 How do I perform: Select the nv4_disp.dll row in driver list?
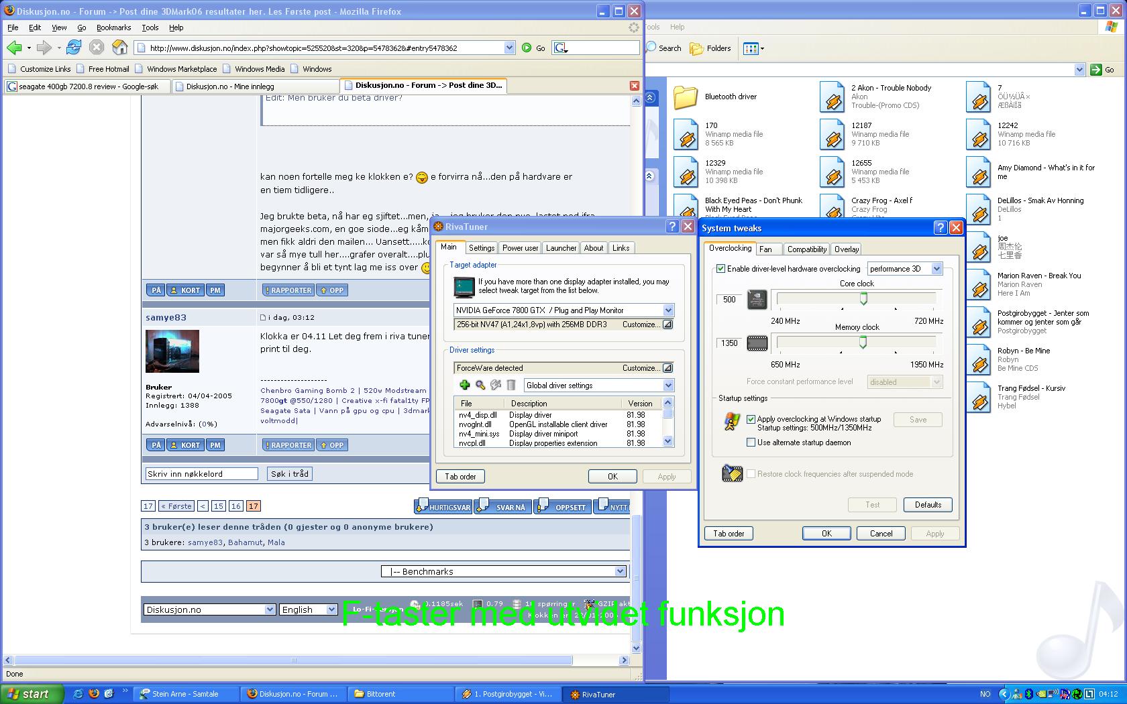point(558,415)
